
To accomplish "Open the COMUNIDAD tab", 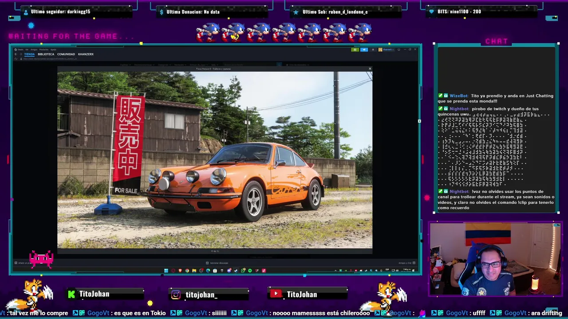I will coord(66,54).
